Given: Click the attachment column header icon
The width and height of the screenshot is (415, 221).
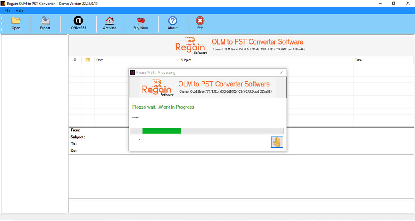Looking at the screenshot, I should 75,60.
